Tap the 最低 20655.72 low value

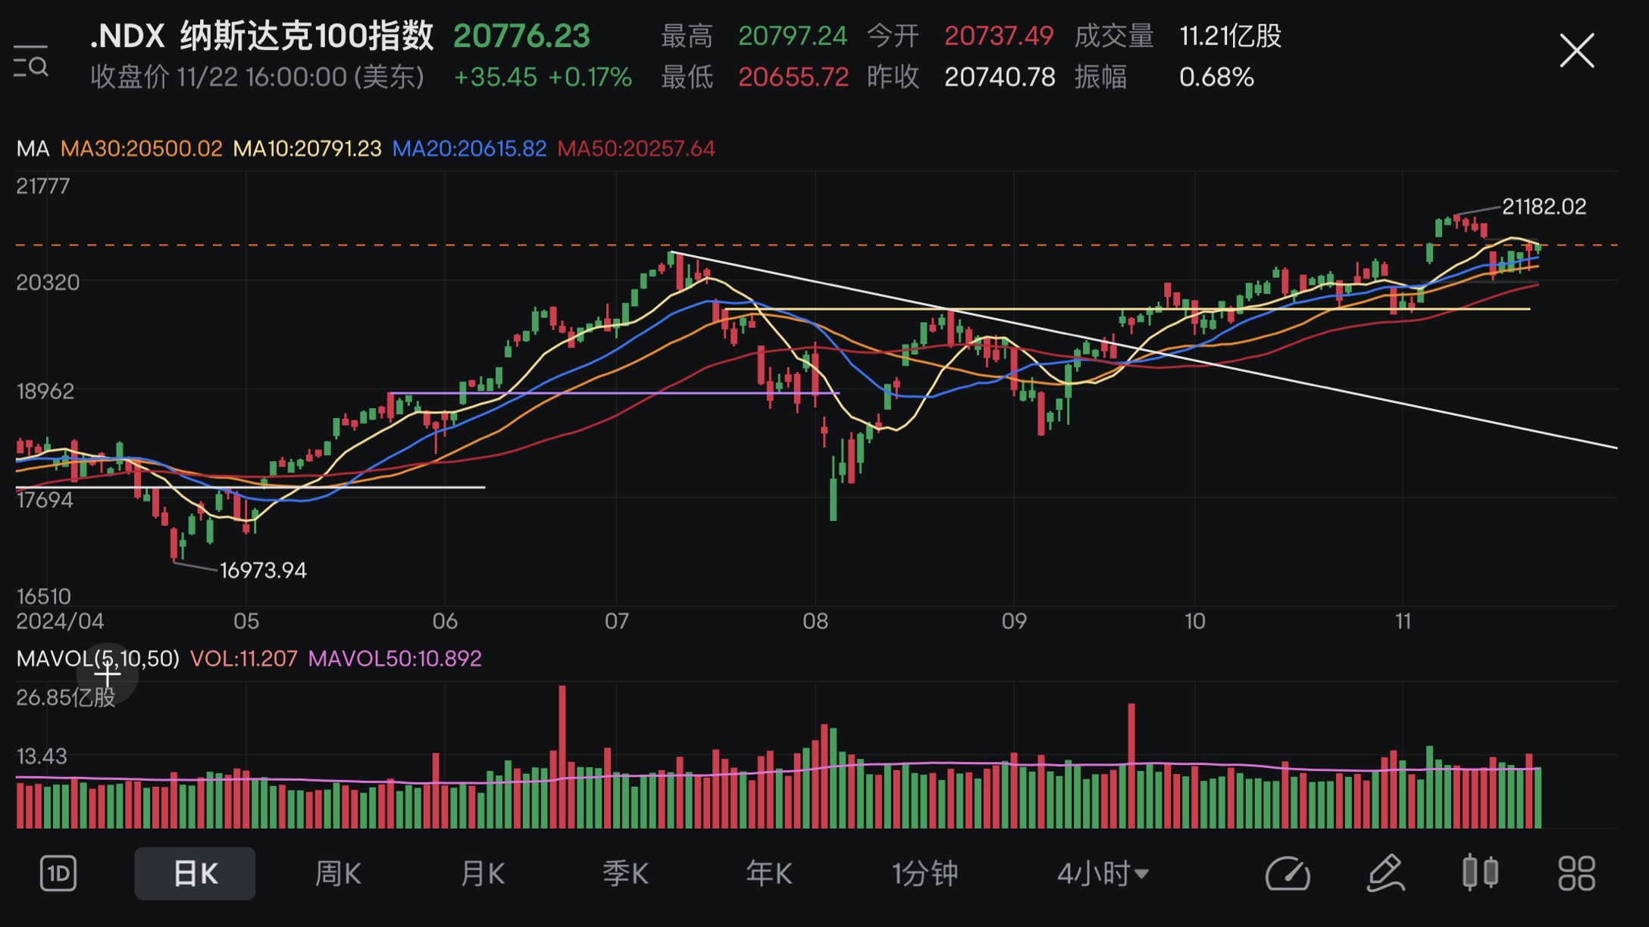tap(755, 77)
